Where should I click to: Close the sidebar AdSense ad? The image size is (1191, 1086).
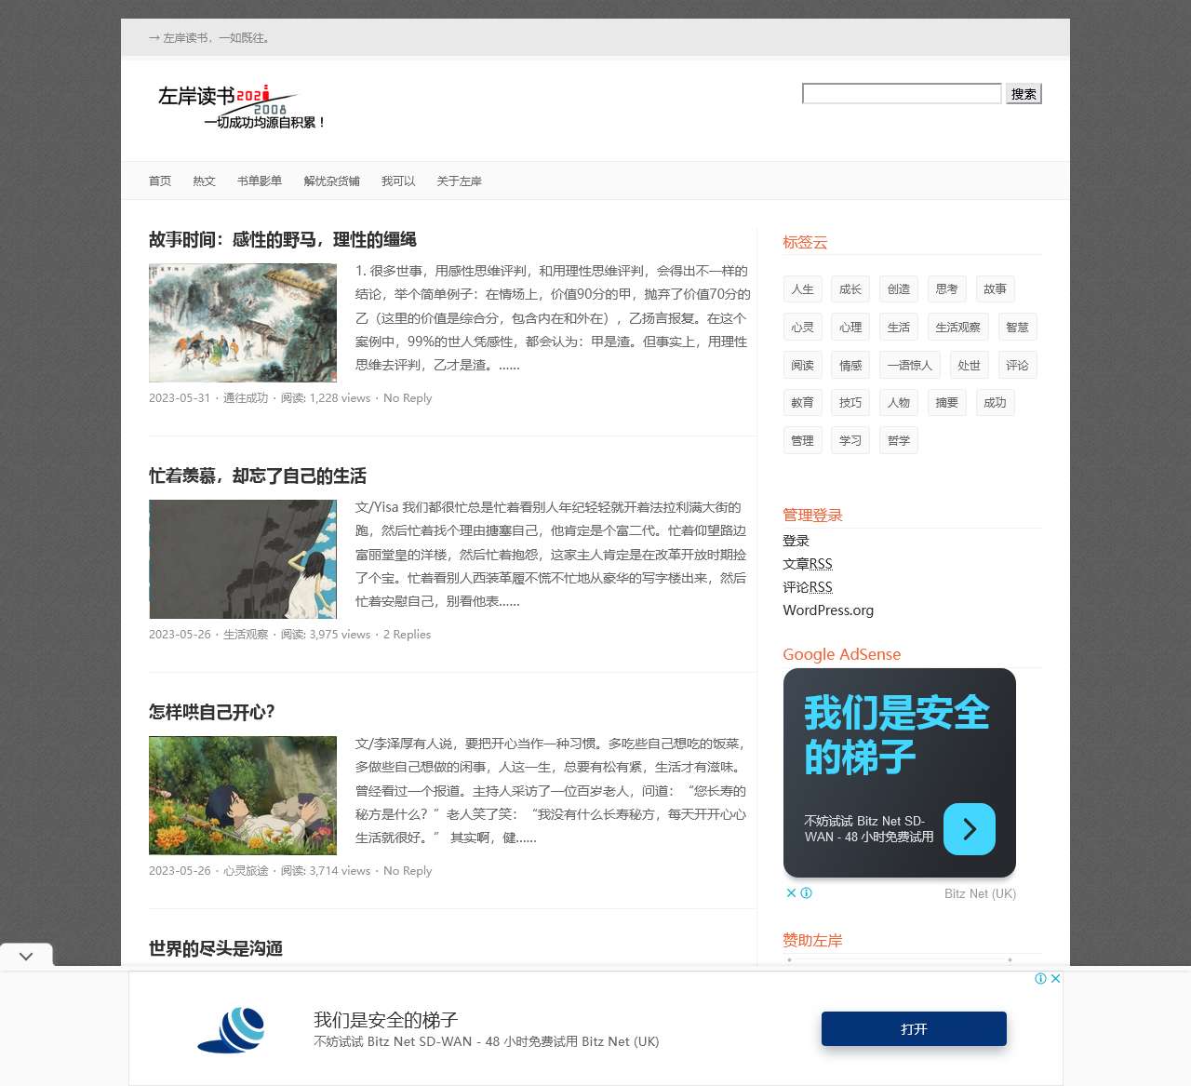pos(791,892)
